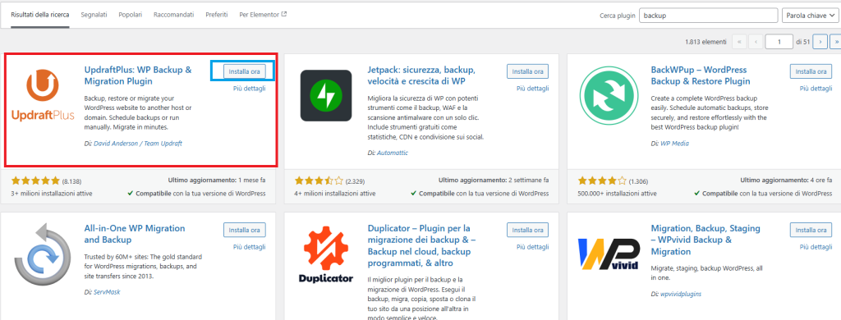Image resolution: width=841 pixels, height=320 pixels.
Task: Open the Raccomandati tab
Action: point(174,15)
